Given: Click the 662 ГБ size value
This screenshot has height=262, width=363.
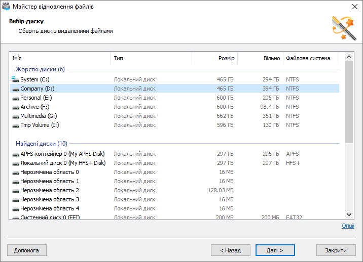Looking at the screenshot, I should (225, 116).
